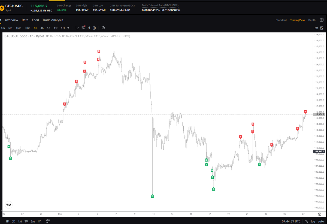The image size is (327, 224).
Task: Set the 3M date range
Action: coord(26,221)
